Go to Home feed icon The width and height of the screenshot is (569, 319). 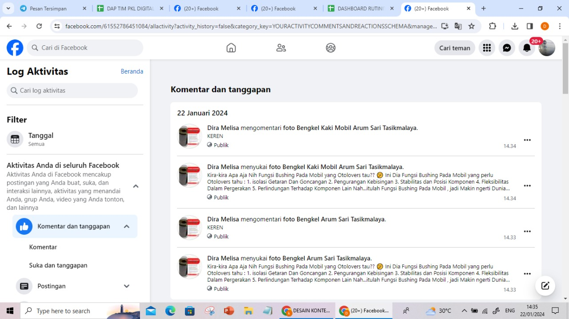tap(231, 48)
